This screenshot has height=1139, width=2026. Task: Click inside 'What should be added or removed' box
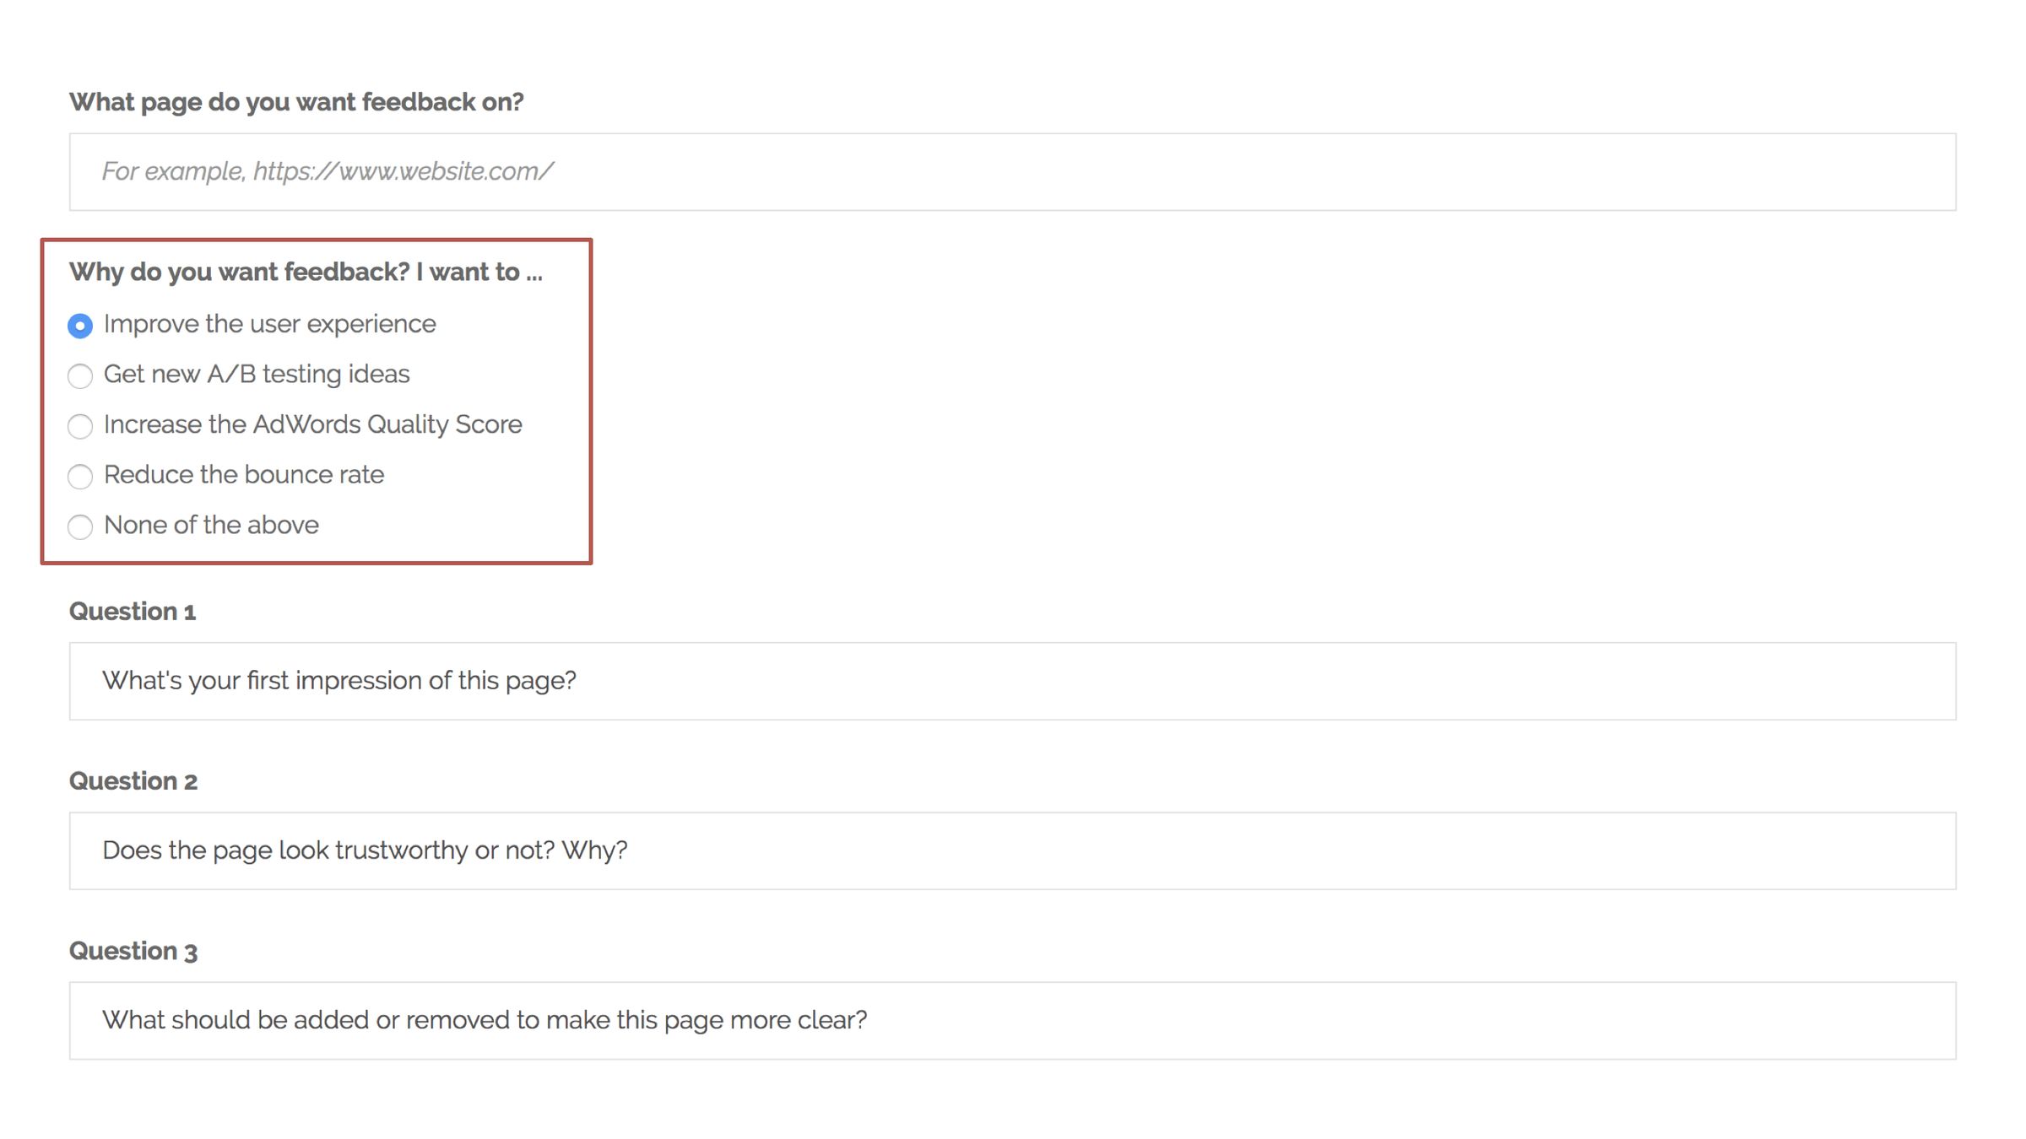coord(484,1019)
